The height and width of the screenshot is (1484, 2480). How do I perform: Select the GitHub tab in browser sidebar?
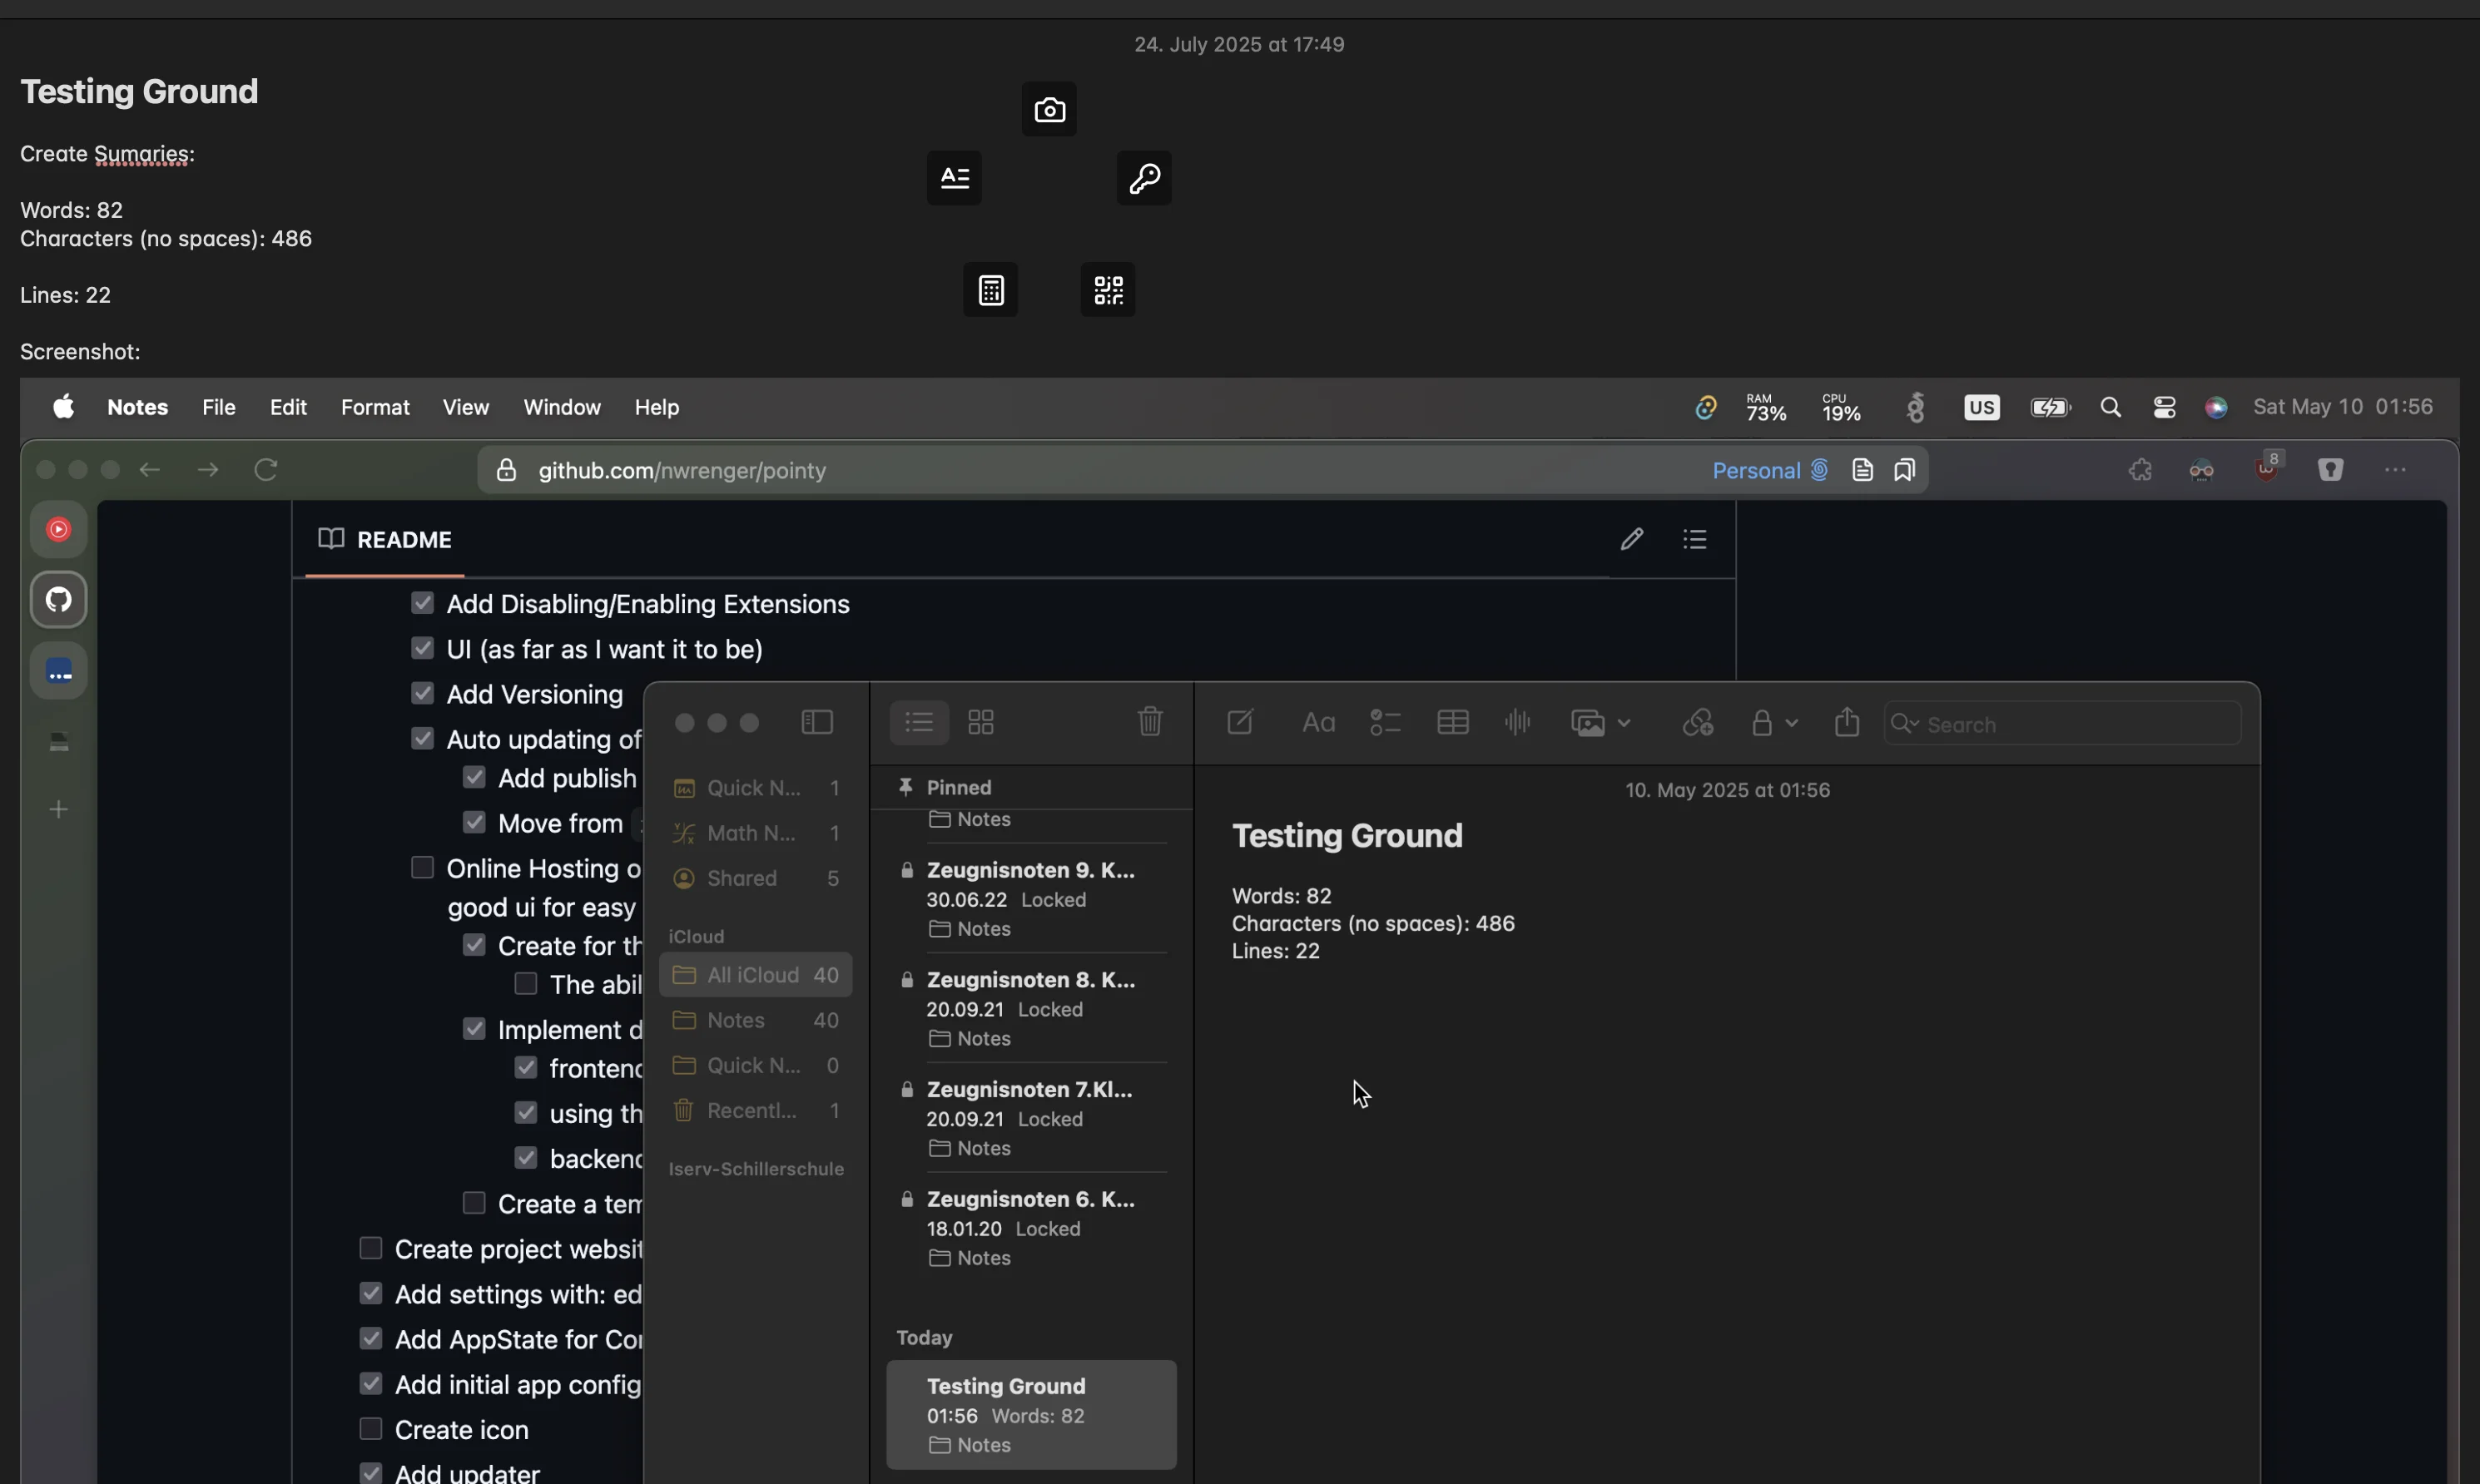(x=59, y=599)
